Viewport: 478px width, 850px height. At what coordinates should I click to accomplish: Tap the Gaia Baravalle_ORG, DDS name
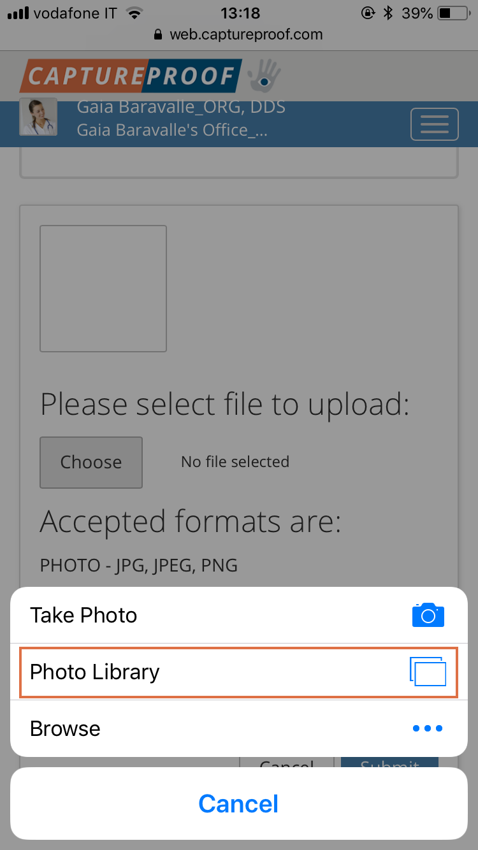click(181, 107)
